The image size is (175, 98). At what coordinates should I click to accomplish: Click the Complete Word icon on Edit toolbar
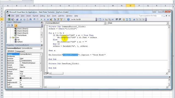pyautogui.click(x=113, y=19)
